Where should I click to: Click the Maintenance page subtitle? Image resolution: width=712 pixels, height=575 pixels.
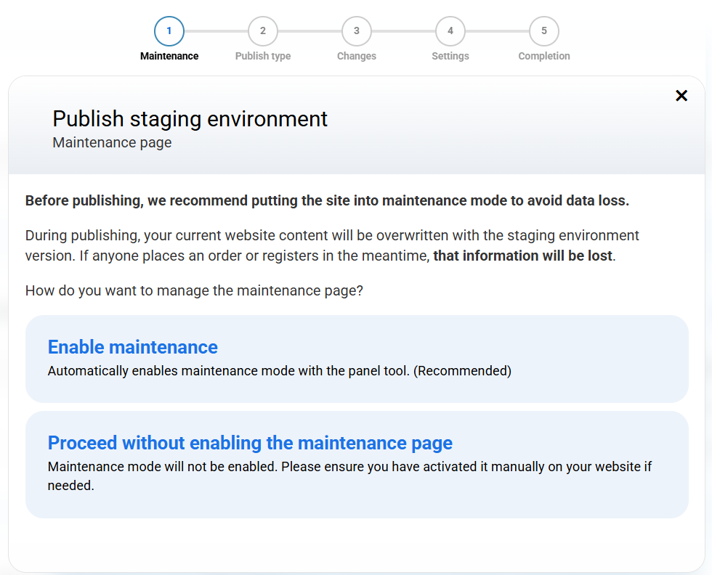pyautogui.click(x=113, y=142)
